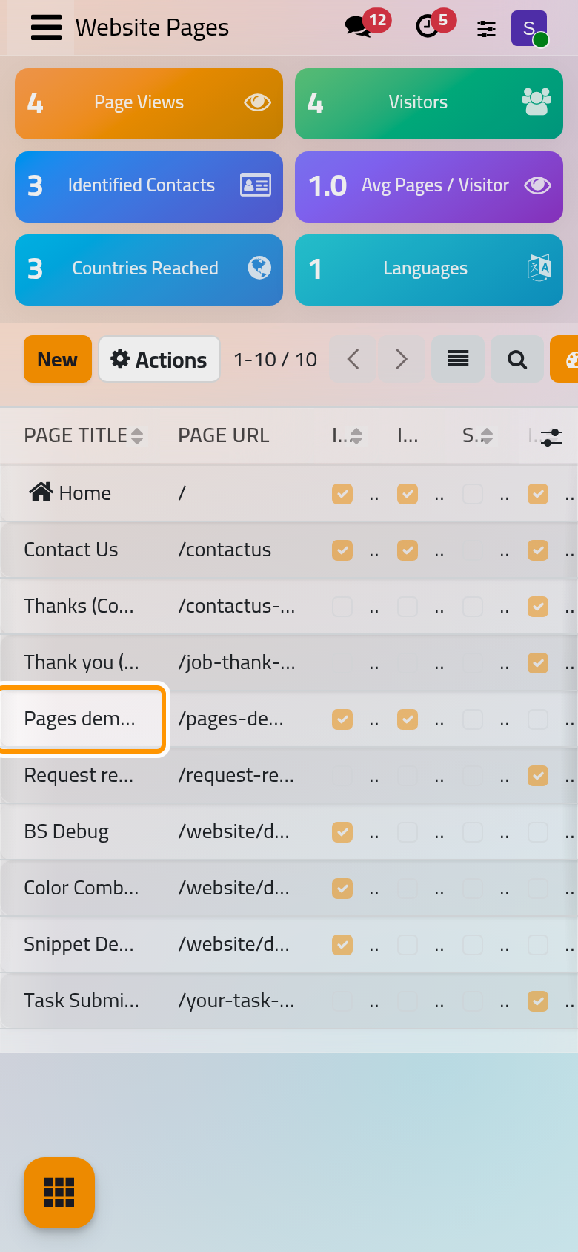Click the globe icon on Countries Reached

coord(259,268)
